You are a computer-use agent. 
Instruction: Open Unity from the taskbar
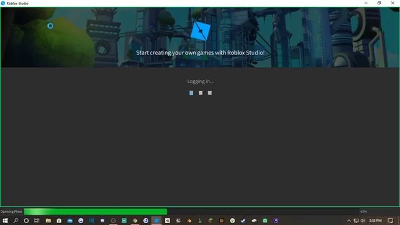point(167,221)
